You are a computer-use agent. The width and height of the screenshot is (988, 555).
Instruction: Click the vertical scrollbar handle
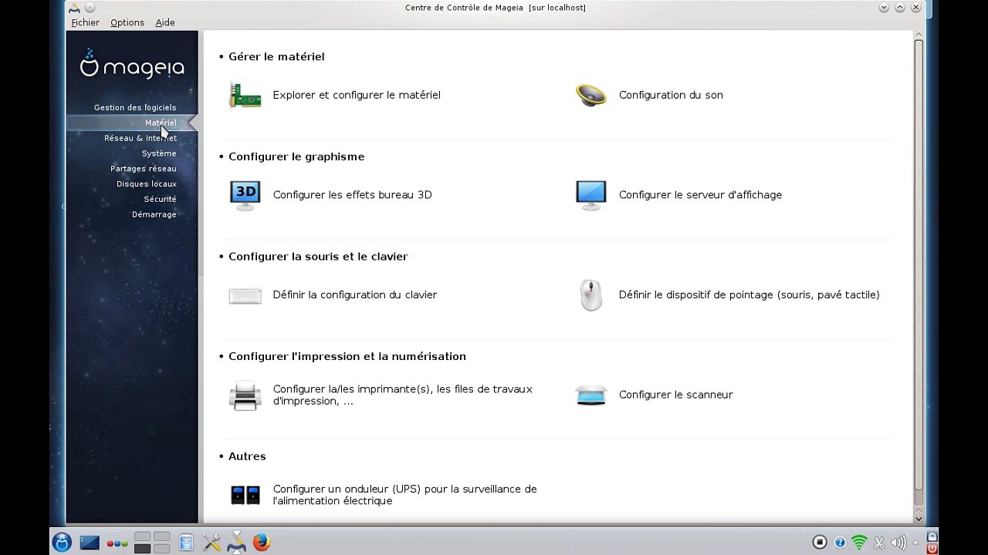(x=919, y=265)
